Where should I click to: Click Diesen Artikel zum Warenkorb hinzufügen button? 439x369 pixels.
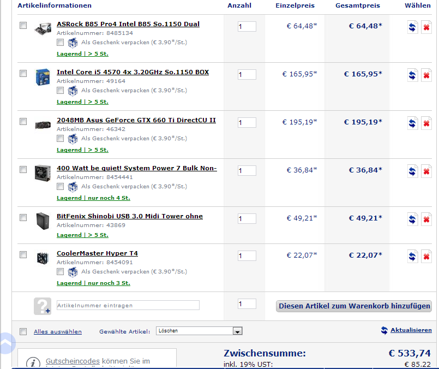pyautogui.click(x=354, y=306)
